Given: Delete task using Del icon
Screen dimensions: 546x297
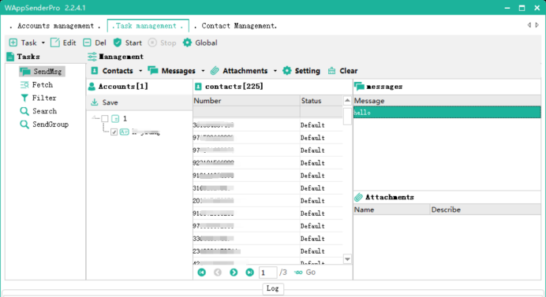Looking at the screenshot, I should click(87, 43).
